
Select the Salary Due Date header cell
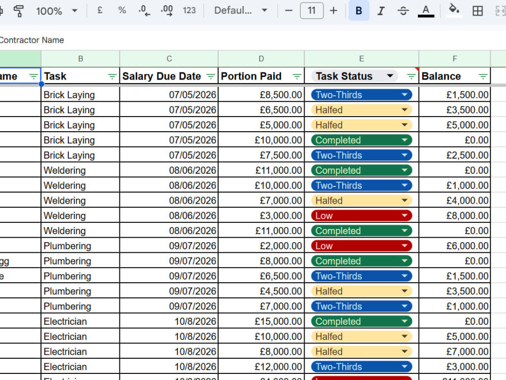tap(169, 77)
